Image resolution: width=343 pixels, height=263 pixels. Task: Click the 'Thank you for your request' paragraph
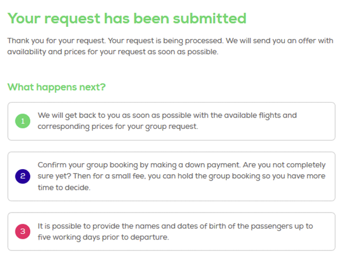[x=170, y=46]
